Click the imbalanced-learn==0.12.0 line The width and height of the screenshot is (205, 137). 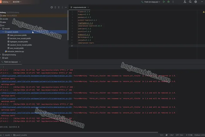(x=90, y=26)
